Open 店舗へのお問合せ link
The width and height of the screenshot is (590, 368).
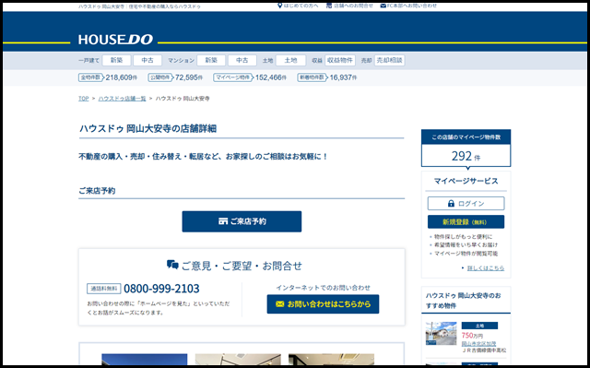pyautogui.click(x=353, y=6)
